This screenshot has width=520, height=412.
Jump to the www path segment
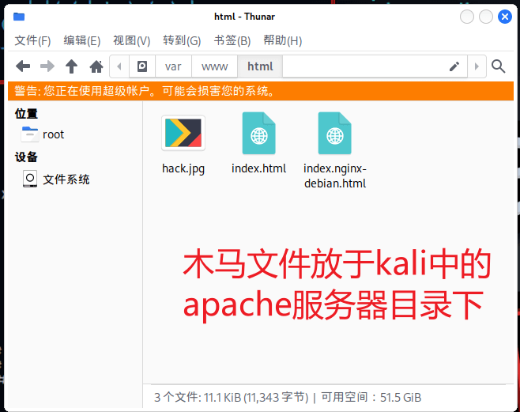pyautogui.click(x=214, y=66)
